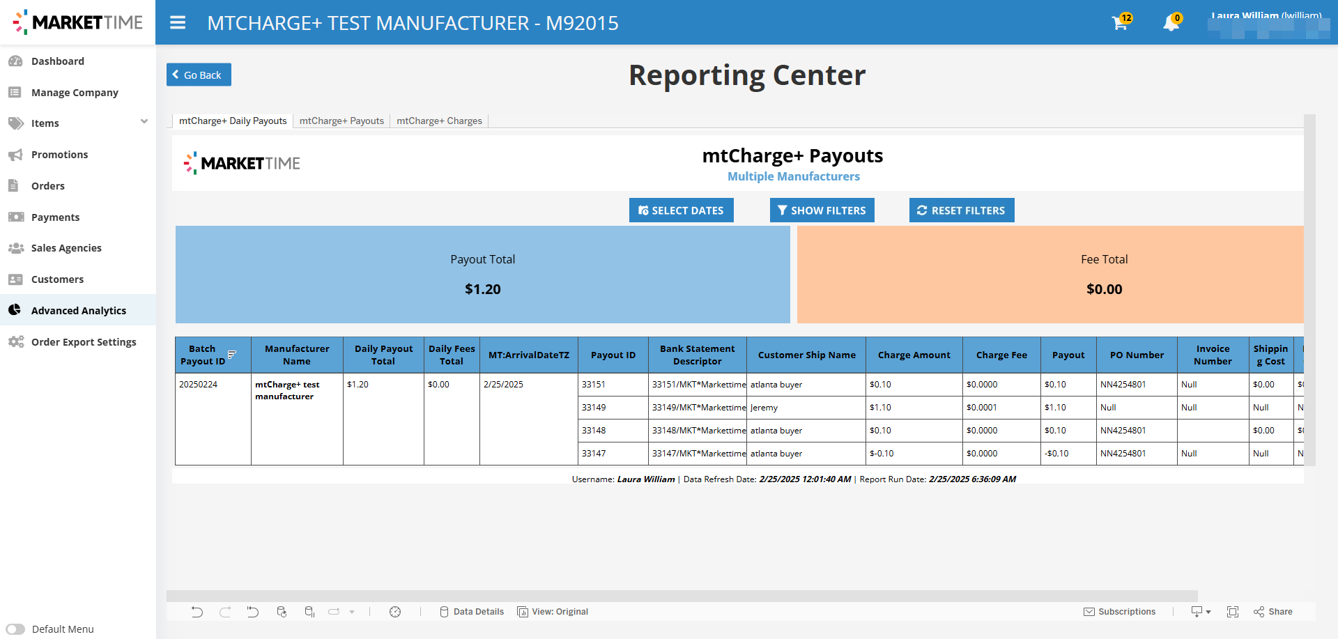Click the Customers card icon
Viewport: 1338px width, 639px height.
tap(15, 279)
